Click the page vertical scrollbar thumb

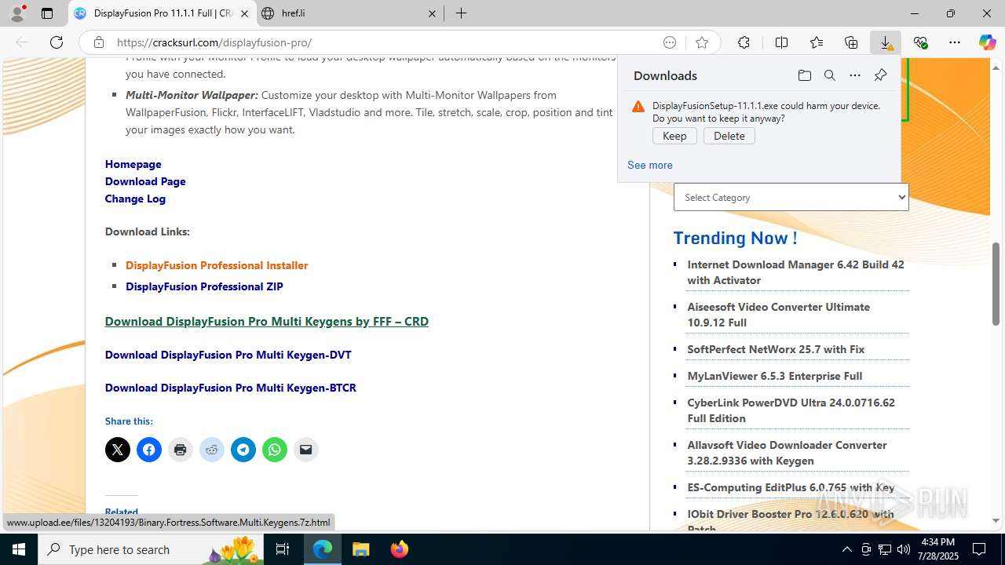(x=996, y=284)
